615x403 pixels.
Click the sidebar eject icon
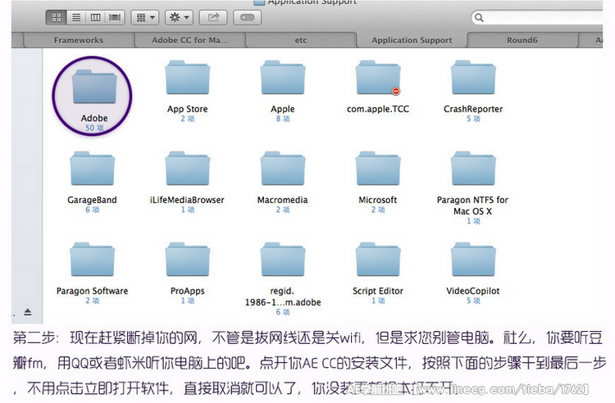(27, 312)
